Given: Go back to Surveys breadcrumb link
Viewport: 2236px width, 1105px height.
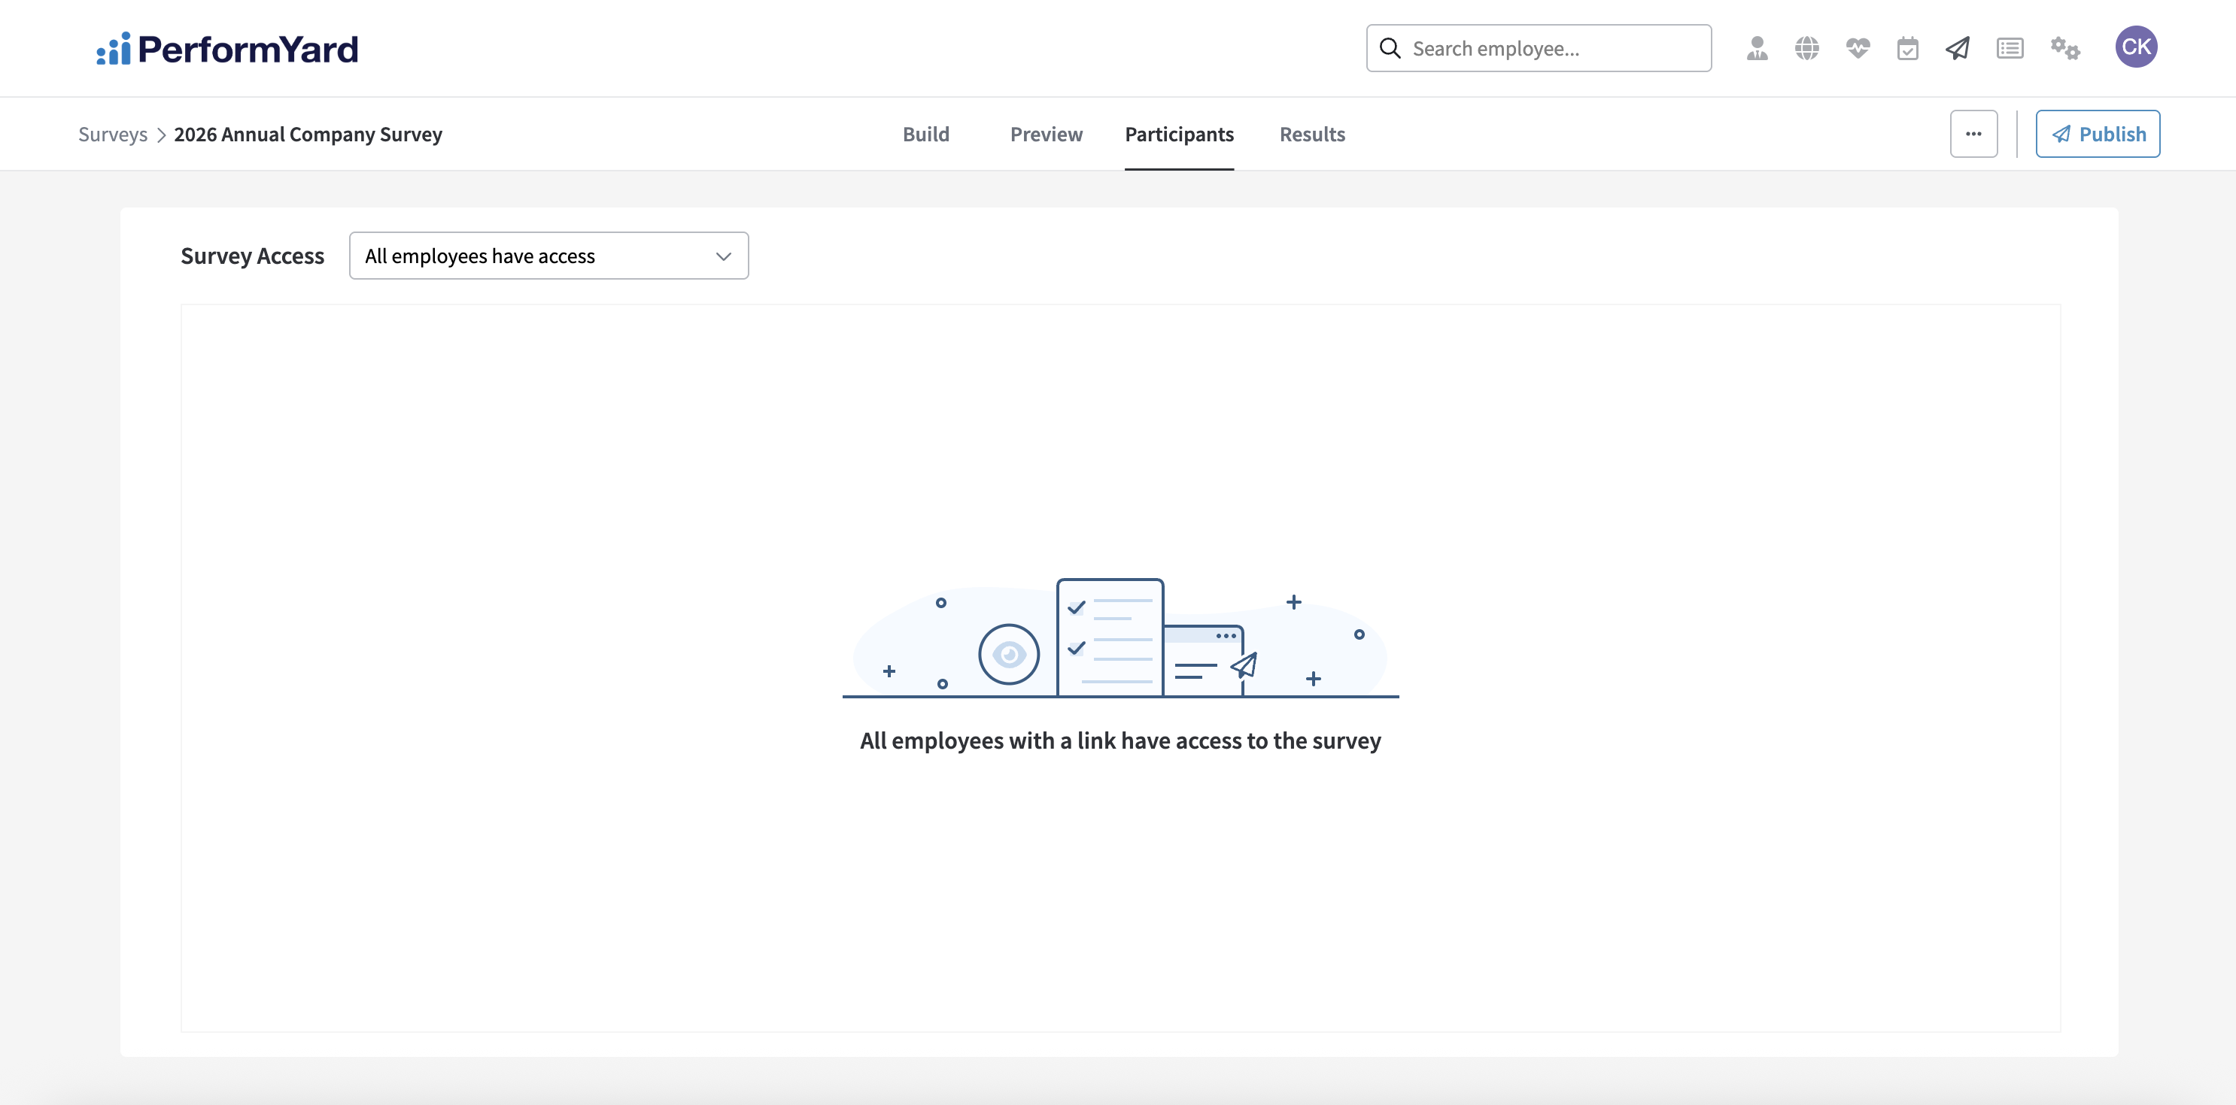Looking at the screenshot, I should point(113,135).
